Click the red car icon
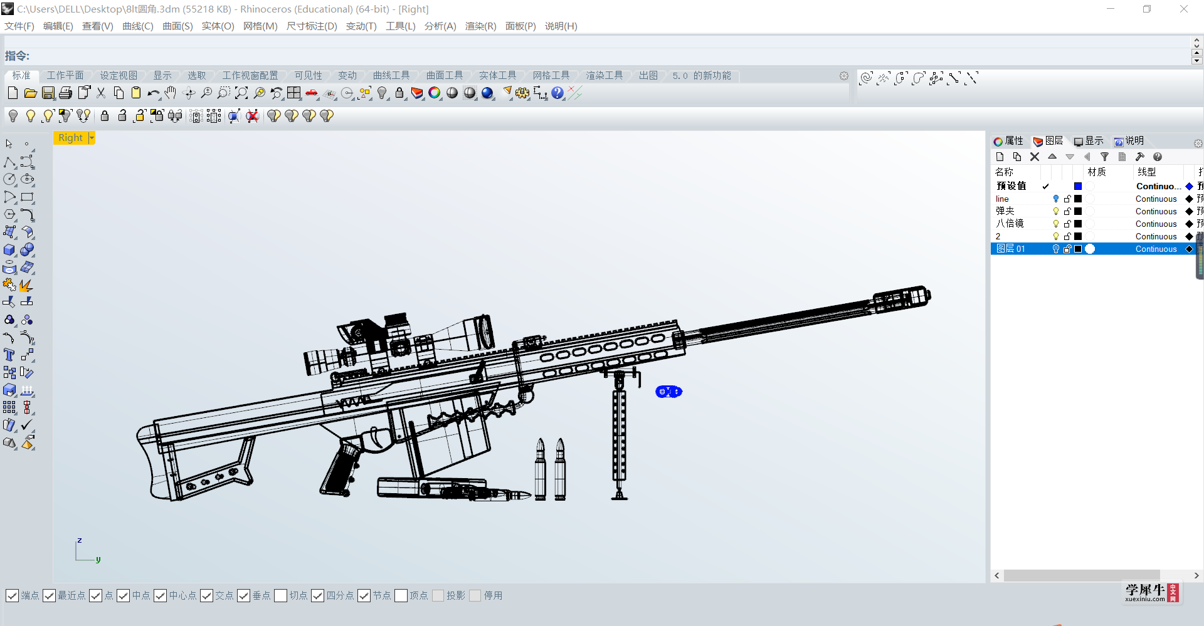 [x=312, y=93]
